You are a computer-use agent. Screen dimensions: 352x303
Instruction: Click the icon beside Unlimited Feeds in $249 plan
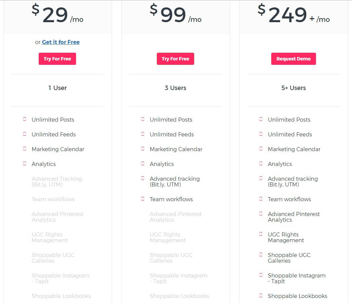(x=261, y=134)
